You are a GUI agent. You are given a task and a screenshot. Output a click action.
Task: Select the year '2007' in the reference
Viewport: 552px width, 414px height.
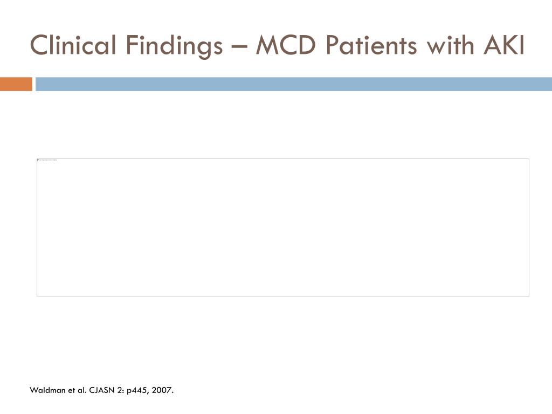(x=162, y=390)
